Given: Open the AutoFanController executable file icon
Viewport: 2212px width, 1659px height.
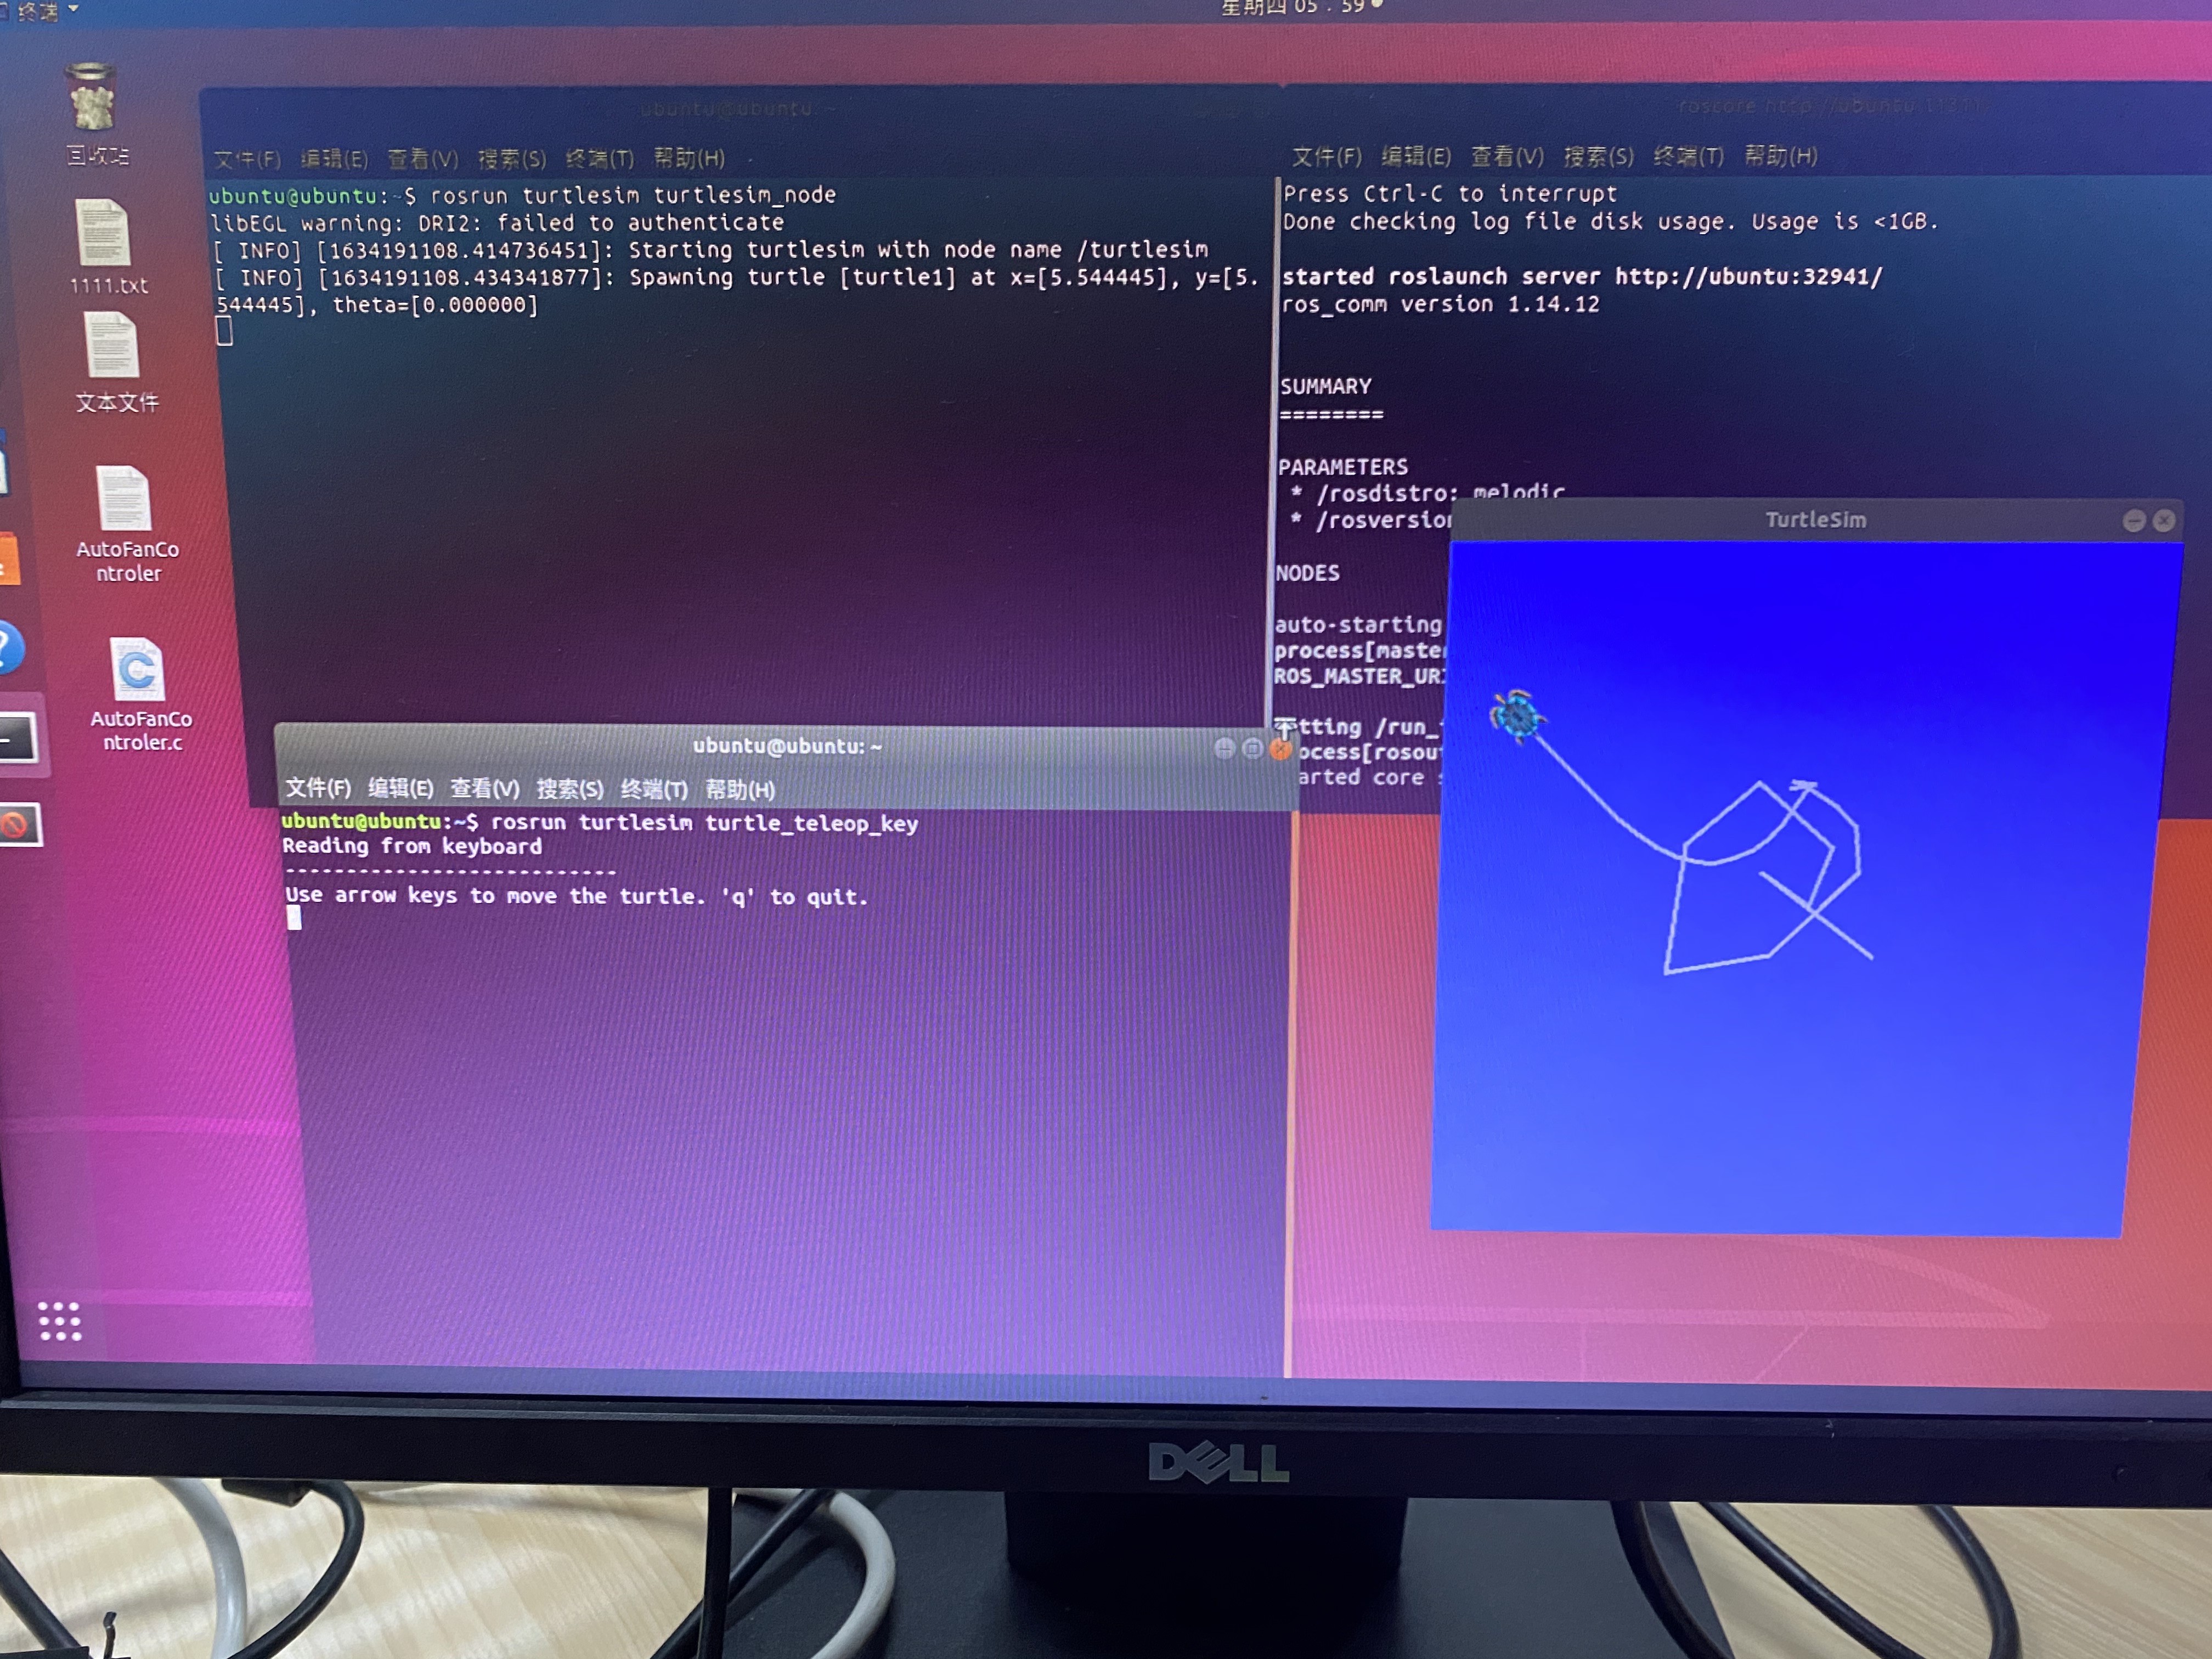Looking at the screenshot, I should (x=125, y=499).
